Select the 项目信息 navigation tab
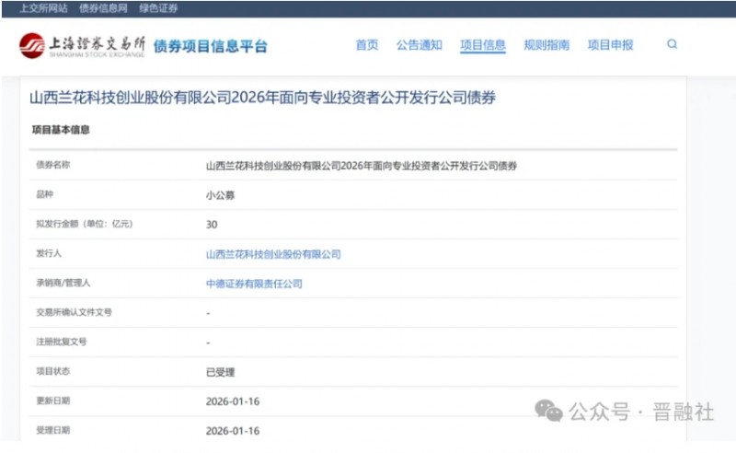This screenshot has height=453, width=736. pyautogui.click(x=483, y=45)
